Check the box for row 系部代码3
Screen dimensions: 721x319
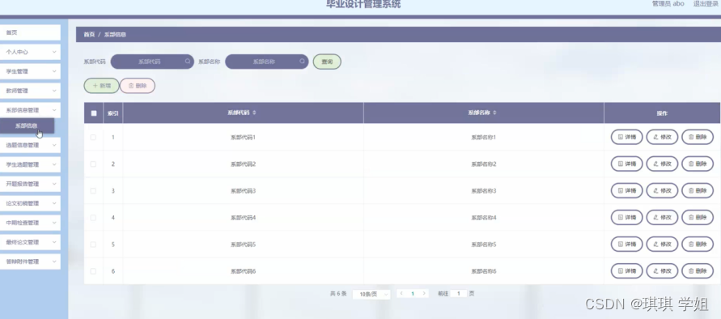click(x=93, y=190)
